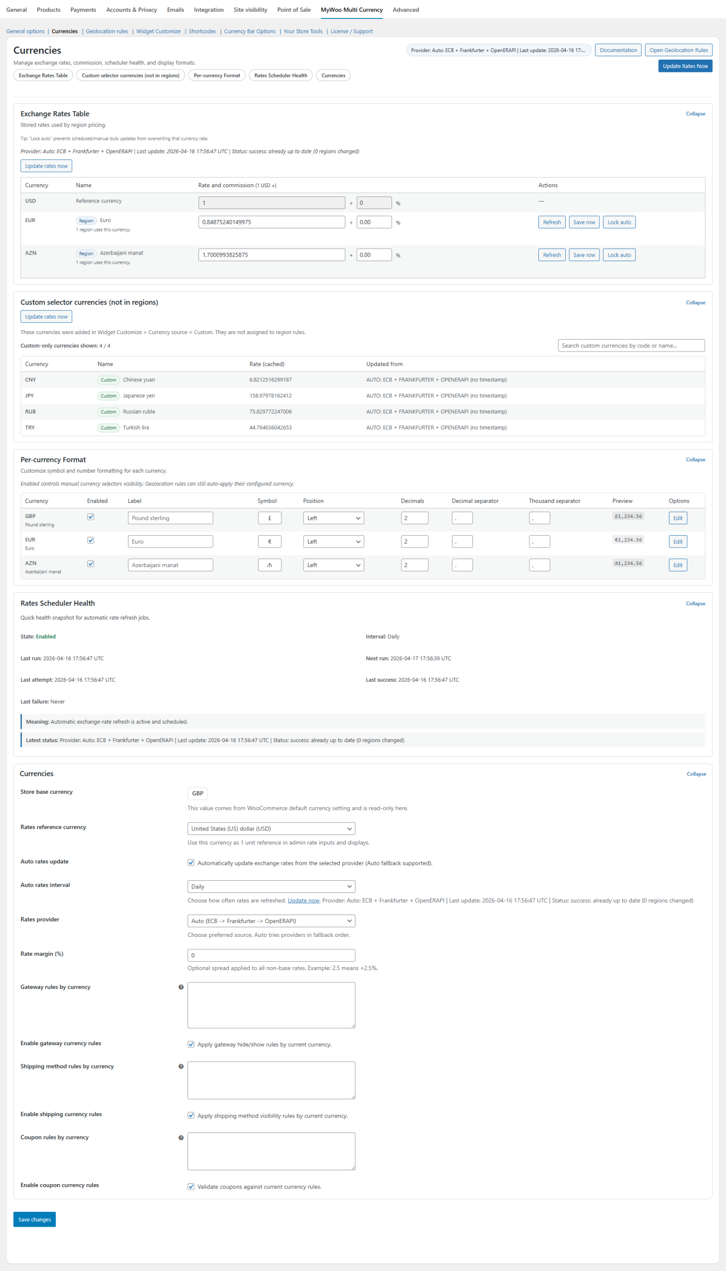Image resolution: width=726 pixels, height=1271 pixels.
Task: Edit the AZN currency format
Action: point(678,565)
